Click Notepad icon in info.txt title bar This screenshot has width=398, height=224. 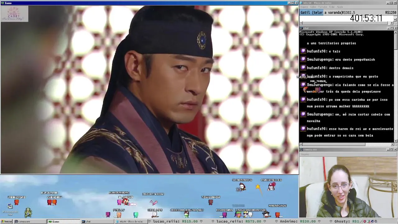(x=301, y=3)
